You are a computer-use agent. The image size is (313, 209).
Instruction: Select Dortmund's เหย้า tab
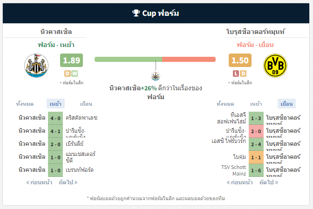(256, 104)
